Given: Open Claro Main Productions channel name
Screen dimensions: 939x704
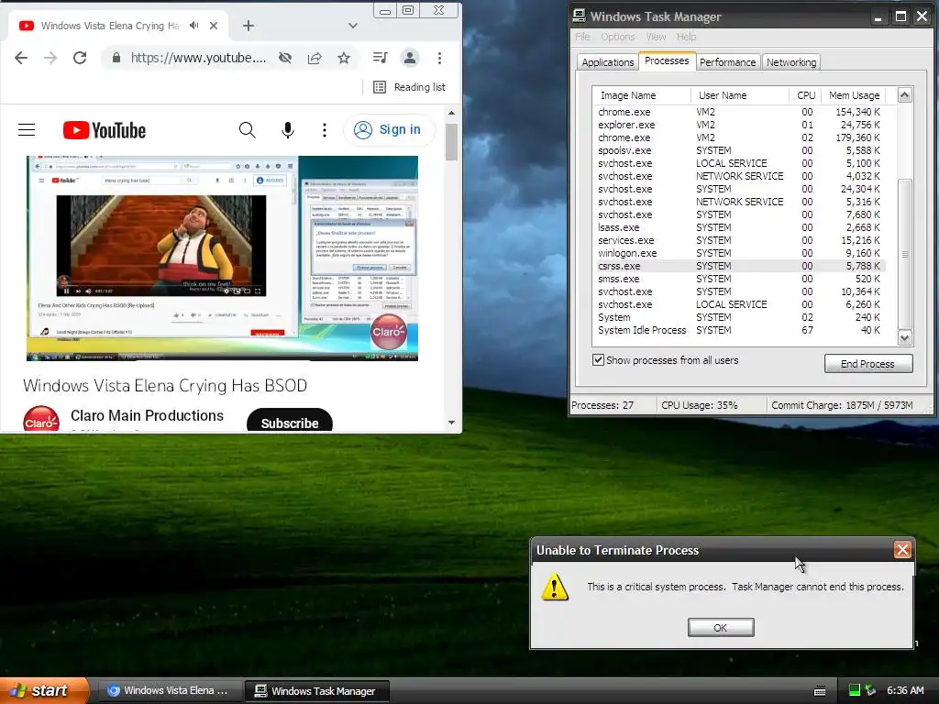Looking at the screenshot, I should [147, 415].
